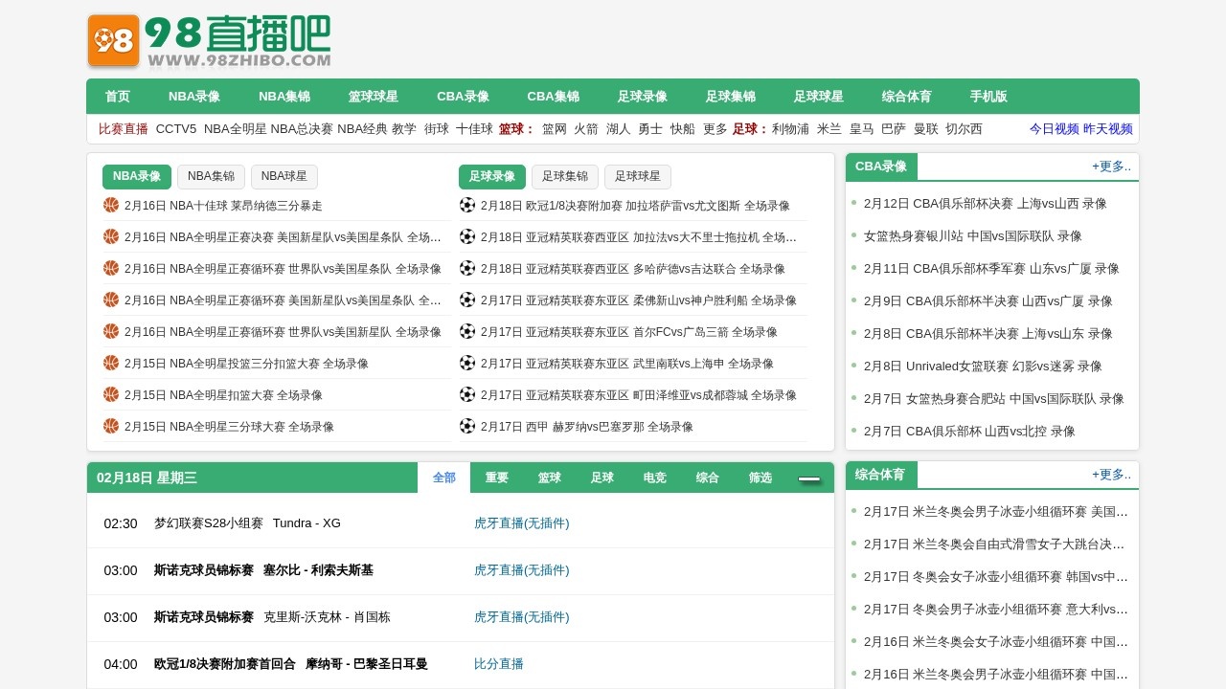Click basketball icon beside NBA十佳球 entry
Image resolution: width=1226 pixels, height=689 pixels.
pos(110,205)
